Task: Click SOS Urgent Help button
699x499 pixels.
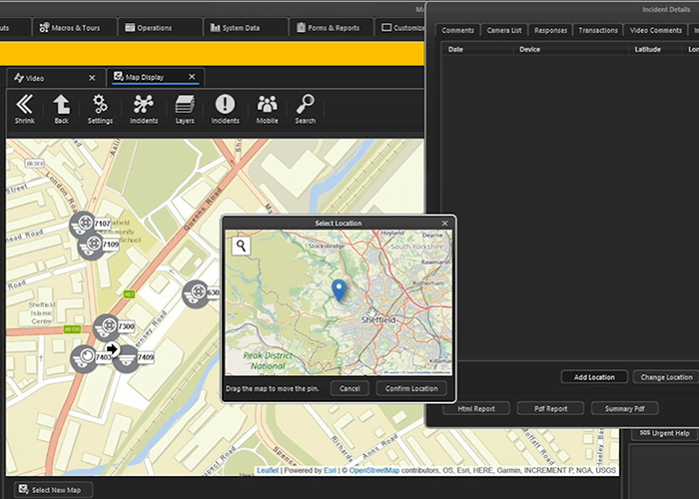Action: click(664, 433)
